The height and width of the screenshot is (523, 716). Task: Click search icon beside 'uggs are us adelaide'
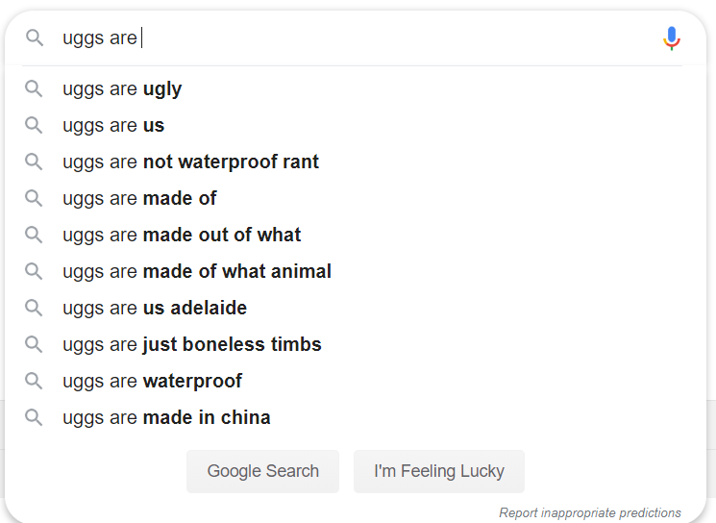tap(35, 309)
